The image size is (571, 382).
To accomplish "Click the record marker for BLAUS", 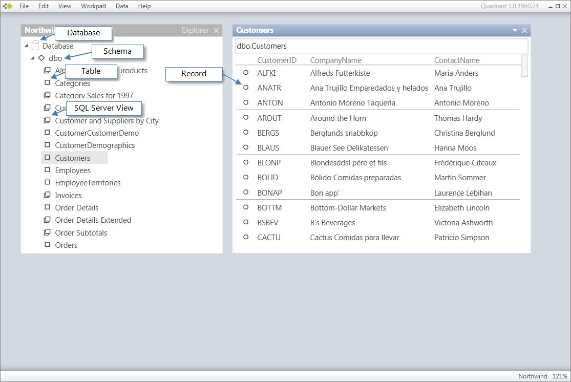I will tap(246, 147).
